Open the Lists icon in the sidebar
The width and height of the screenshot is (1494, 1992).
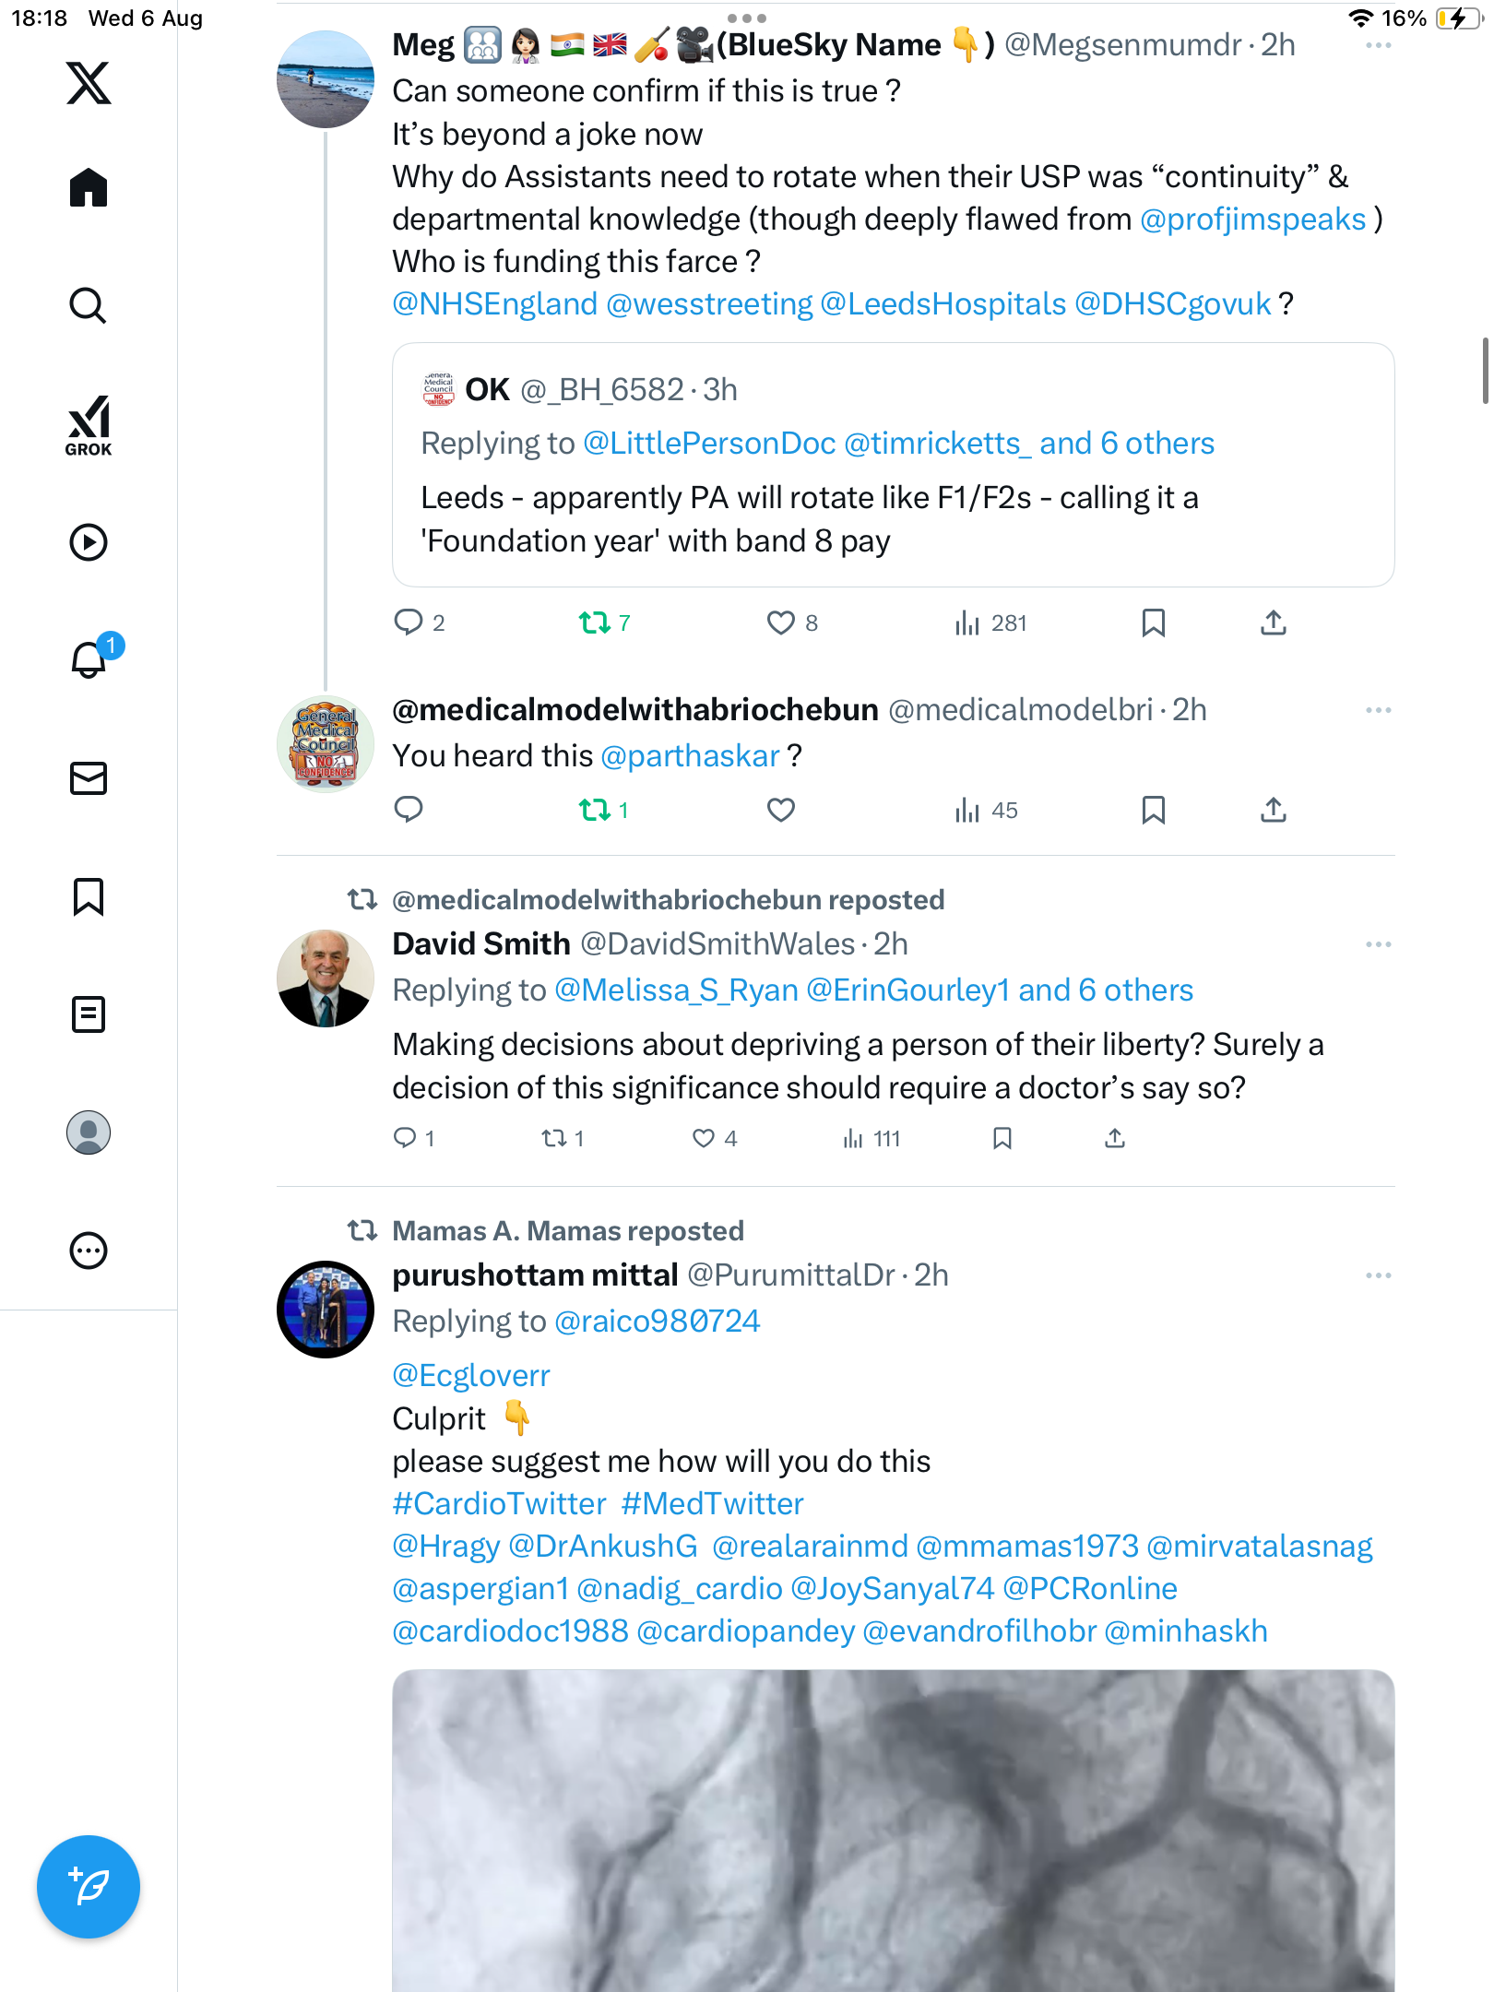89,1014
